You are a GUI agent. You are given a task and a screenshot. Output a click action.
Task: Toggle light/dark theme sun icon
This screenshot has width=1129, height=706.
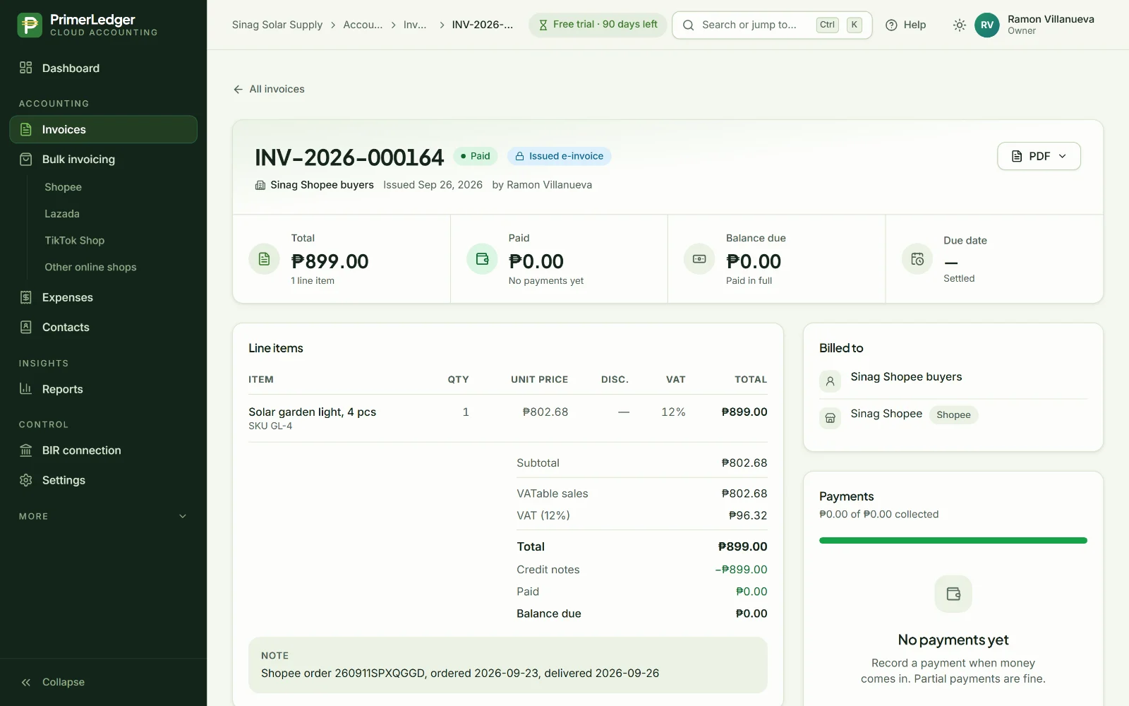[959, 25]
